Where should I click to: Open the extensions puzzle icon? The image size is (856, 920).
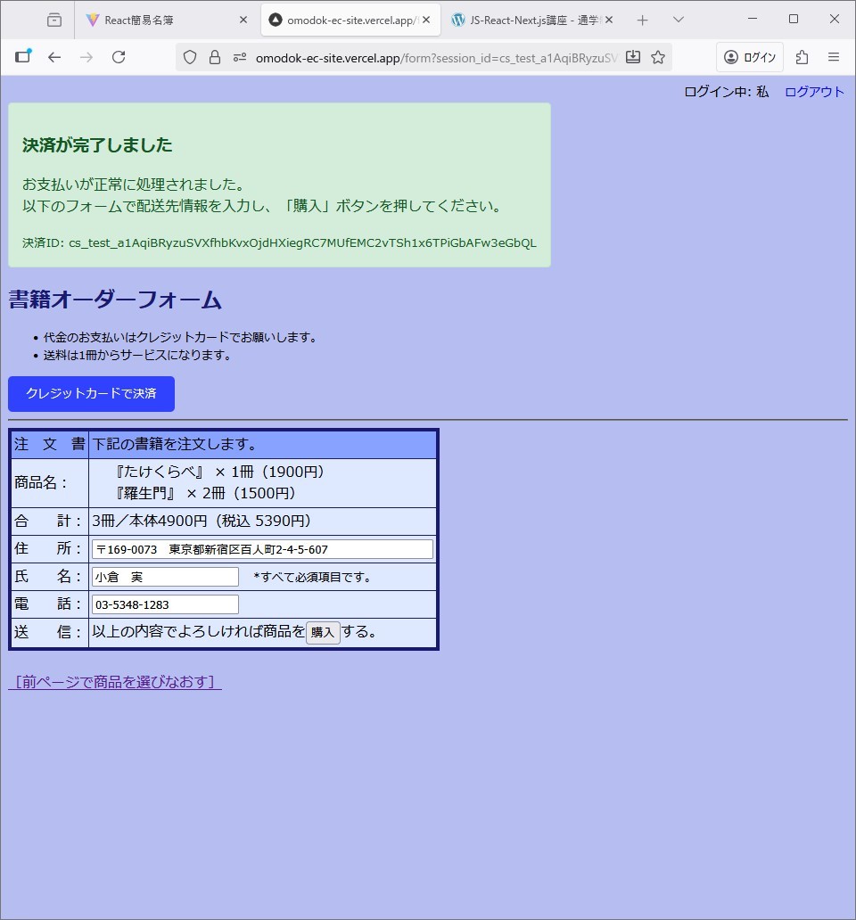802,57
